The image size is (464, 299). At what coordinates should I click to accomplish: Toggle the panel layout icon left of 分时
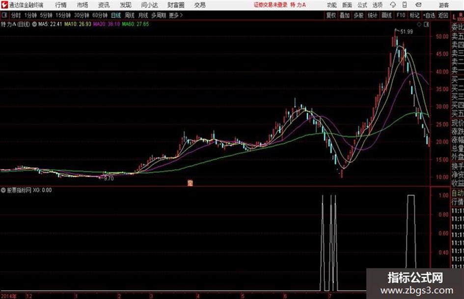4,15
